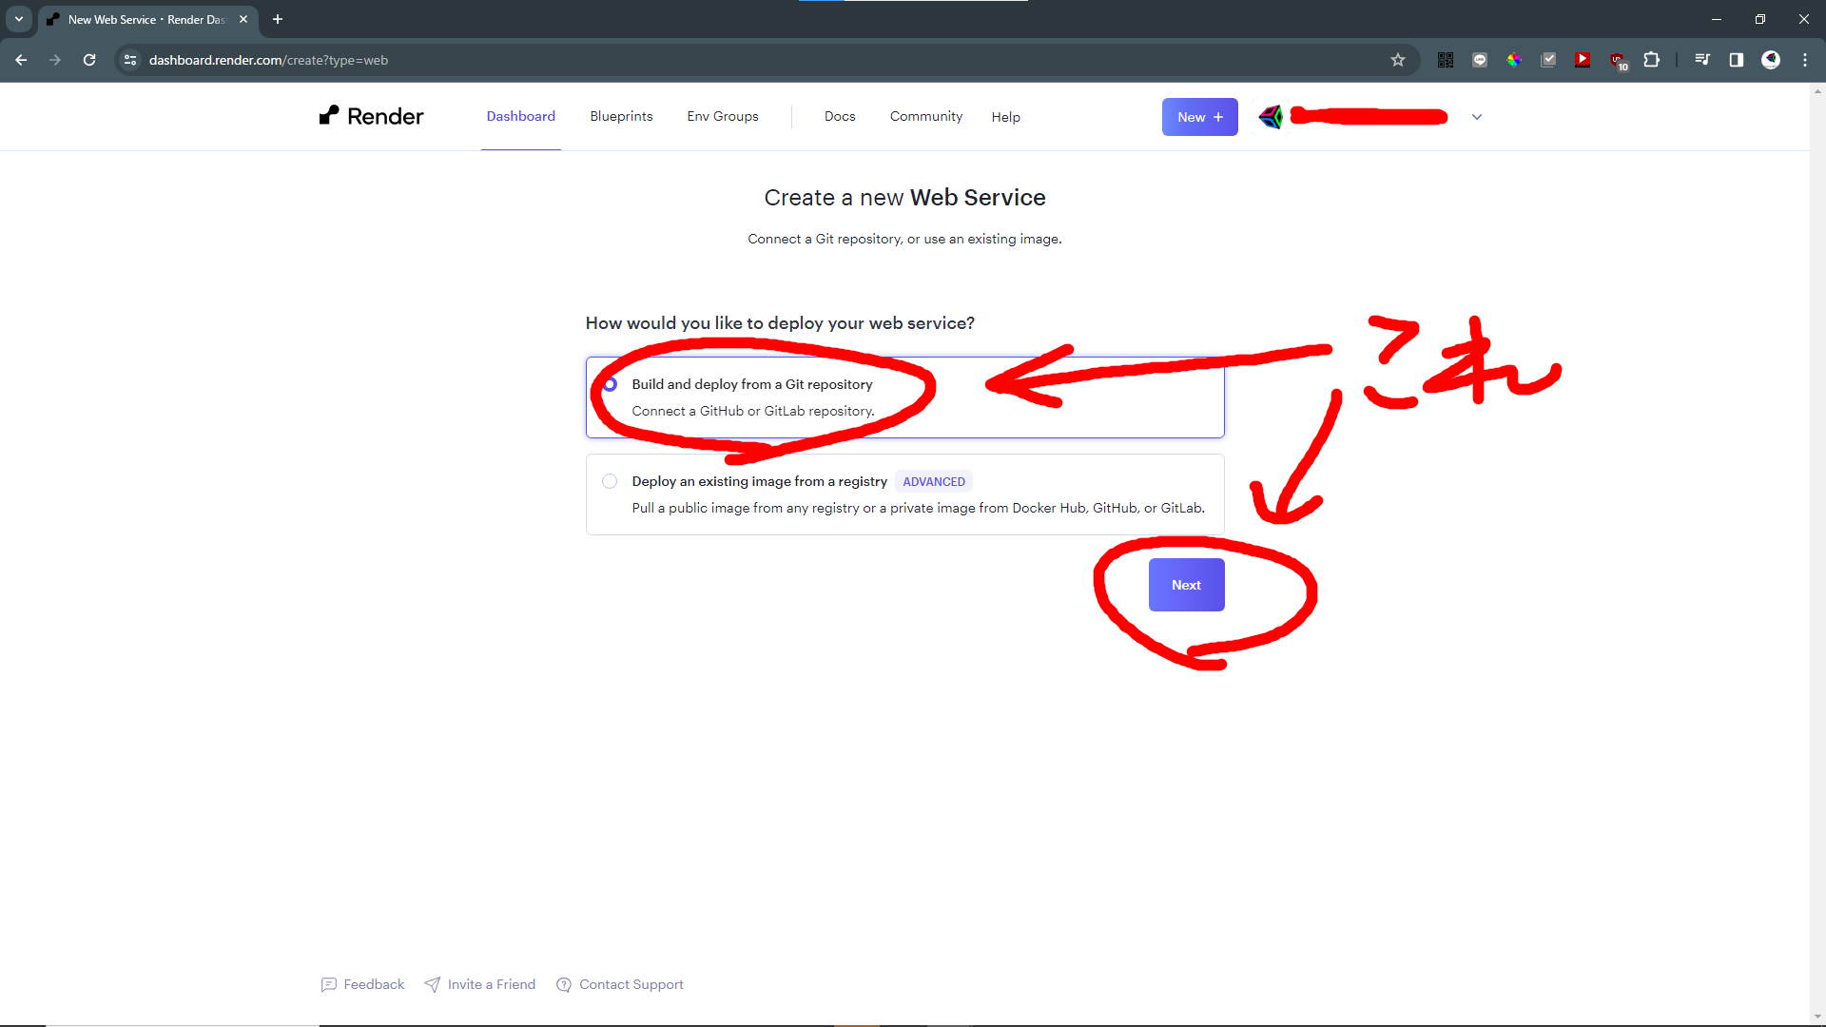Open Chrome side panel icon
1826x1027 pixels.
click(x=1736, y=60)
